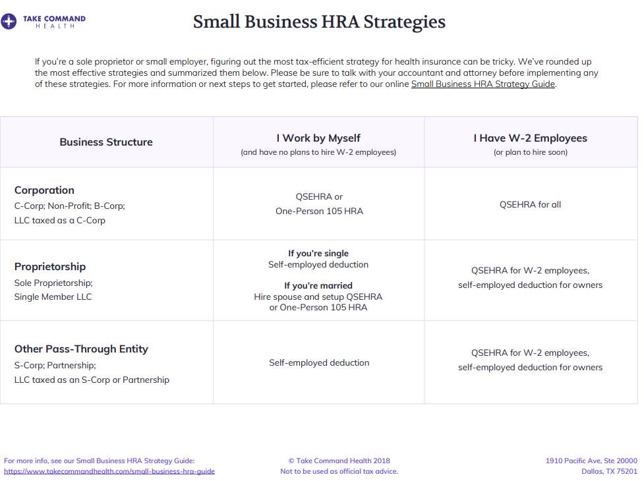Click the 'Corporation' row heading

pos(44,190)
